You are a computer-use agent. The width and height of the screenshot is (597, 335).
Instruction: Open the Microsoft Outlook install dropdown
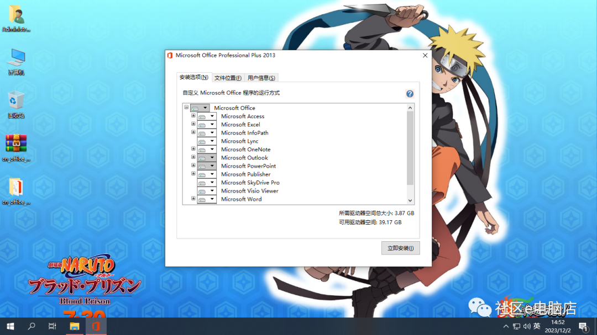pyautogui.click(x=207, y=158)
